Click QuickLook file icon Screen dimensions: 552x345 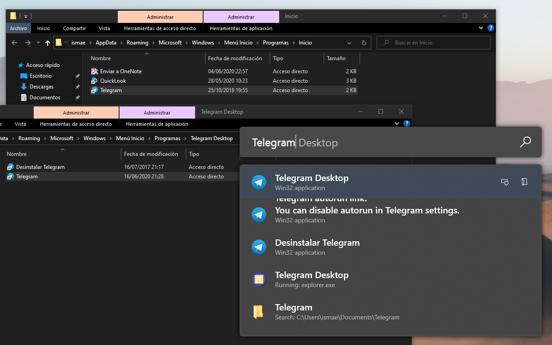click(94, 81)
